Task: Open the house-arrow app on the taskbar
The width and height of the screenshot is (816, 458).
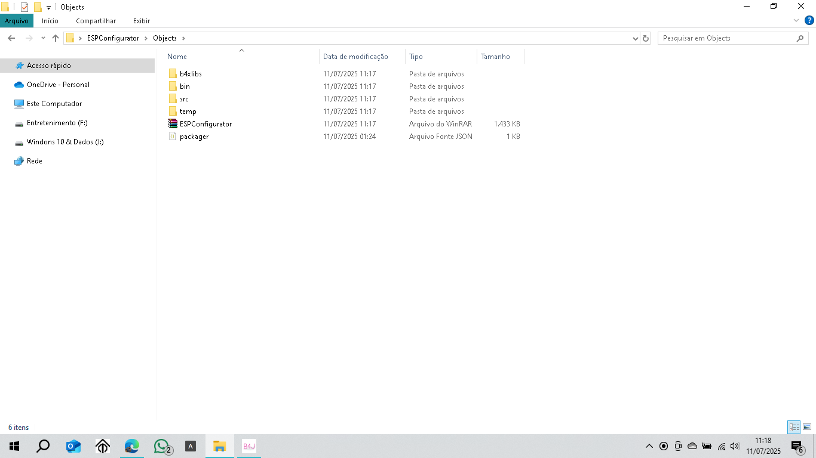Action: pos(103,446)
